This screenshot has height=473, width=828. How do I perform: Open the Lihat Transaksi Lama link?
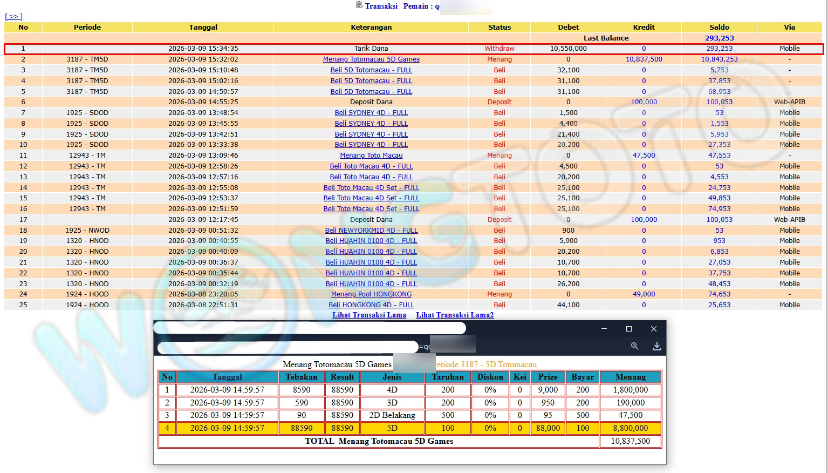(369, 315)
